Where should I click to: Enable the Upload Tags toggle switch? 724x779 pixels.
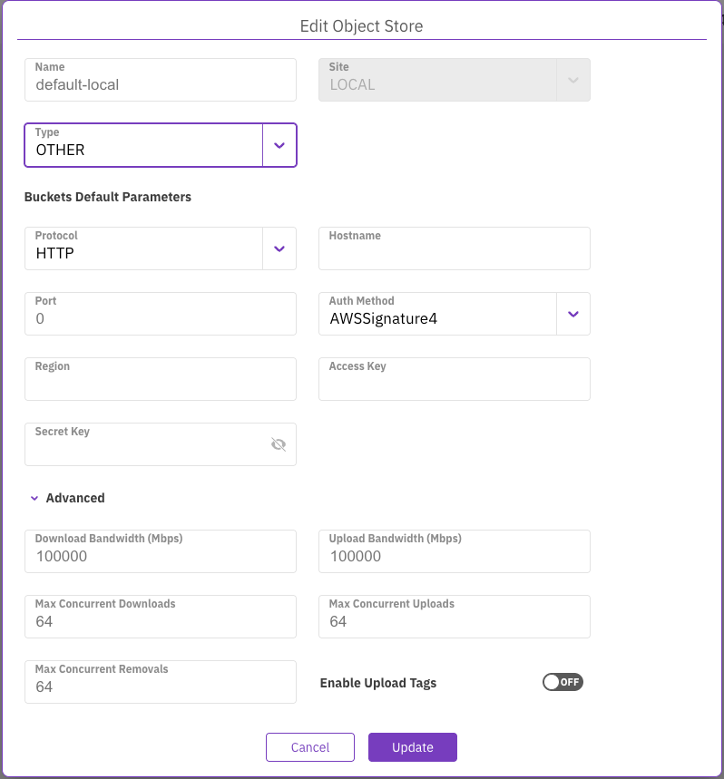[x=563, y=682]
